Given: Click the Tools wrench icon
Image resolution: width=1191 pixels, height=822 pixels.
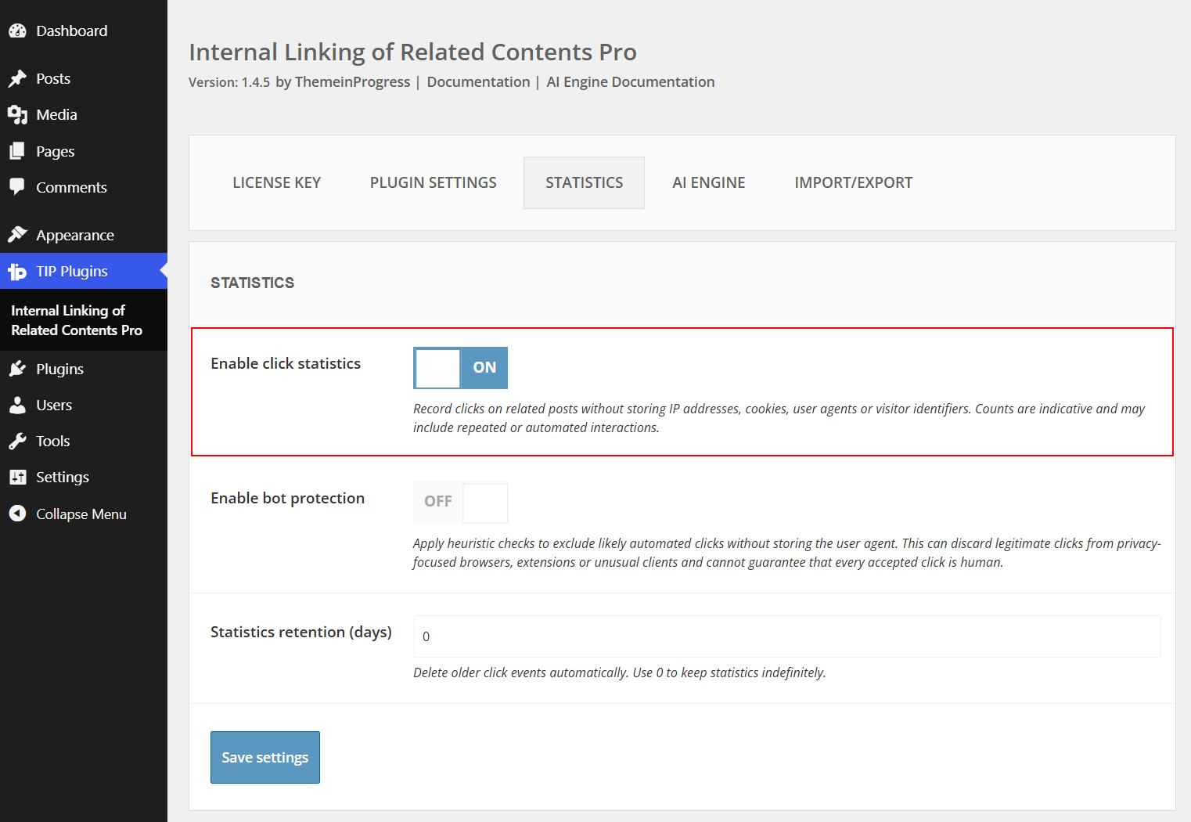Looking at the screenshot, I should [x=17, y=441].
